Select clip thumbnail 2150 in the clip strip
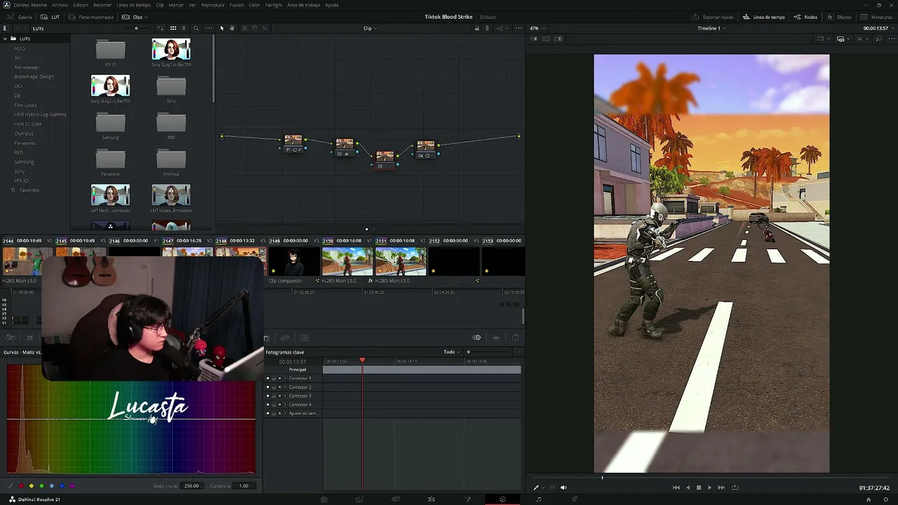The image size is (898, 505). [x=347, y=261]
